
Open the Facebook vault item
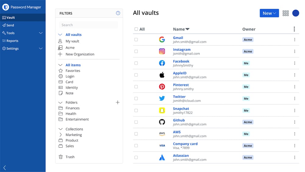[x=181, y=61]
